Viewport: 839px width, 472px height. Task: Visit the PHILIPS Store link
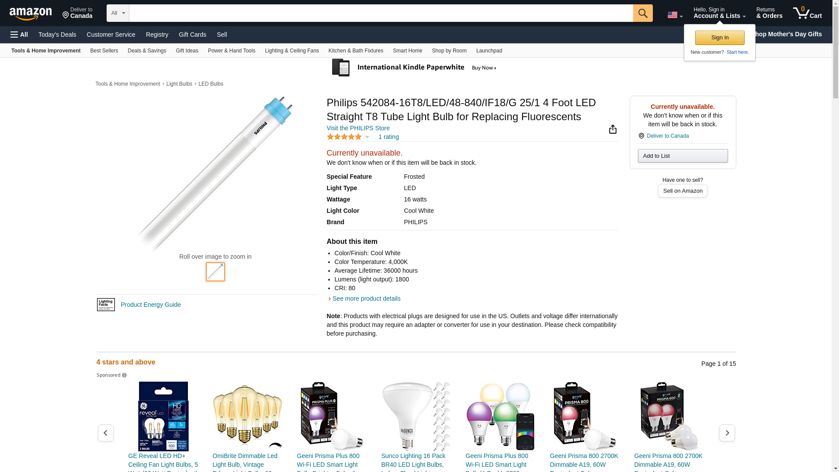pos(358,128)
